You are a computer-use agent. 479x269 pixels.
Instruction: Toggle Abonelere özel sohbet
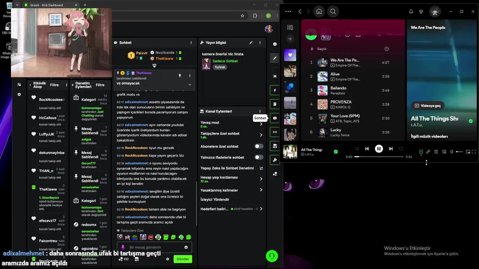(259, 146)
